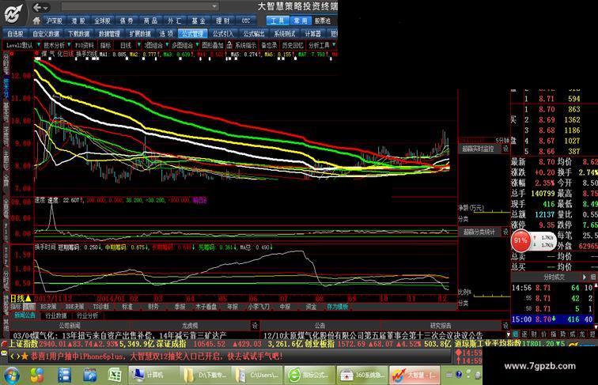Expand the 3图组合 dropdown
Screen dimensions: 598x385
click(166, 45)
